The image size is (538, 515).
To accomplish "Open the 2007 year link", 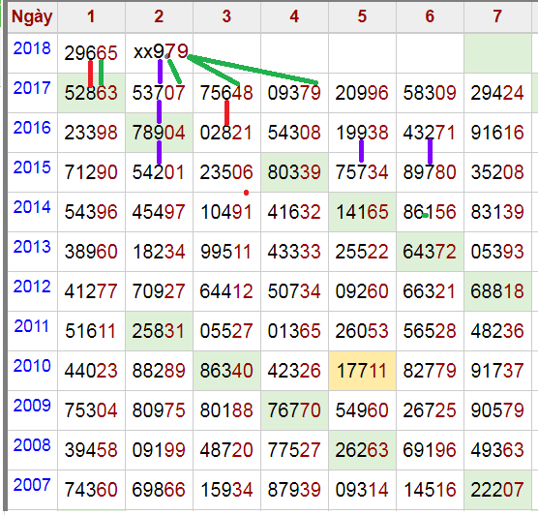I will point(32,485).
